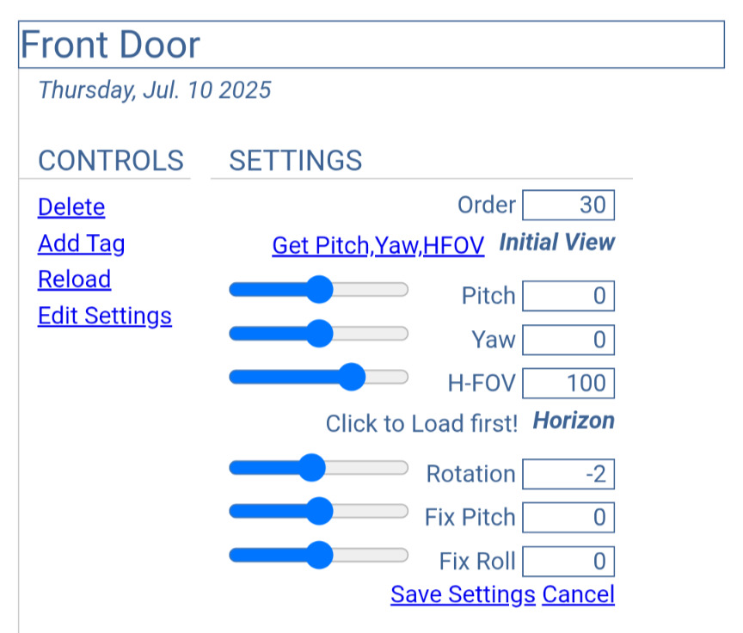Click Get Pitch,Yaw,HFOV link
743x633 pixels.
378,245
